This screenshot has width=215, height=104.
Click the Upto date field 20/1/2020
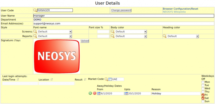pos(139,94)
